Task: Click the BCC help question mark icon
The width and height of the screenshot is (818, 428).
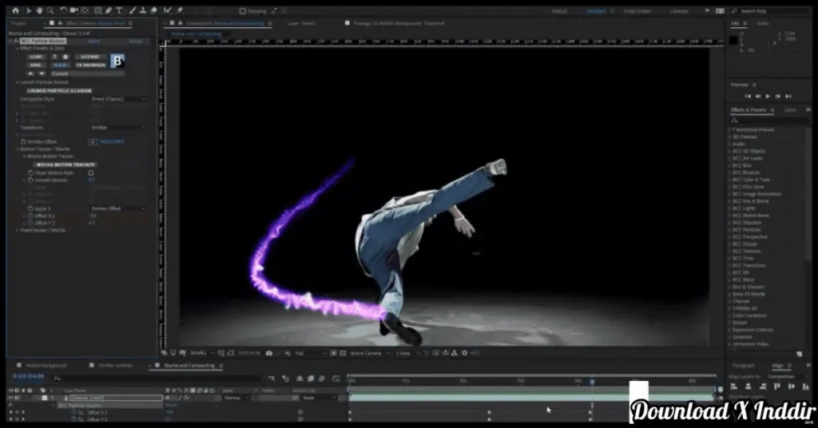Action: pos(54,57)
